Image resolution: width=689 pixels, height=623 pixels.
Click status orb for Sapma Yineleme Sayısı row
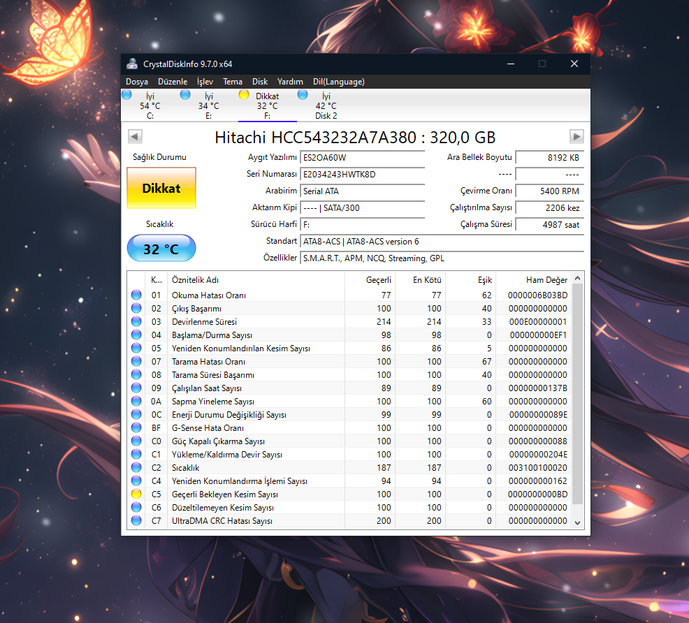tap(136, 402)
